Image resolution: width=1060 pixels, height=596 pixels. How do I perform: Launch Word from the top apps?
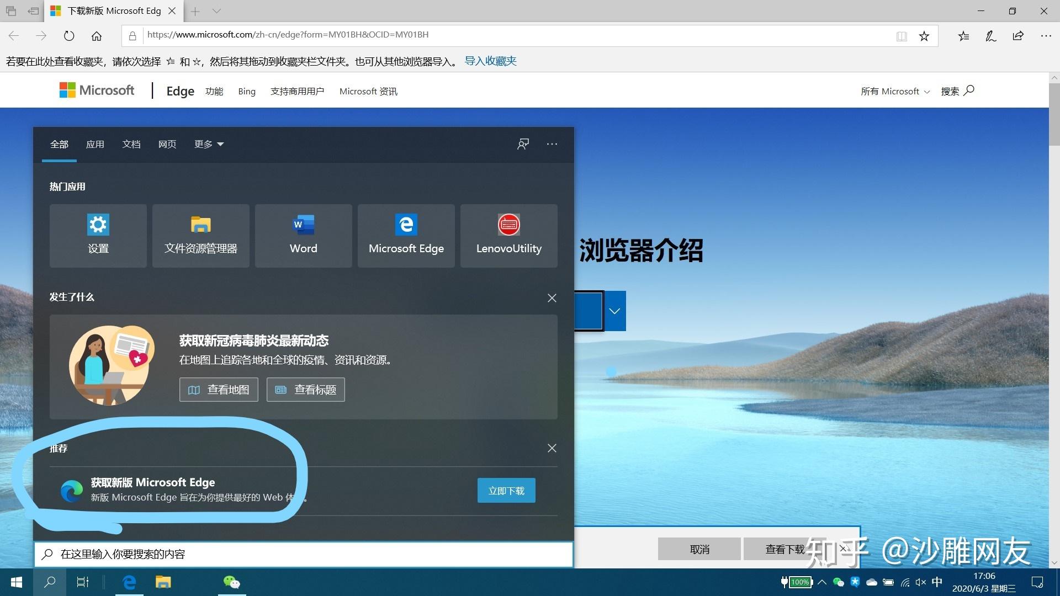303,236
